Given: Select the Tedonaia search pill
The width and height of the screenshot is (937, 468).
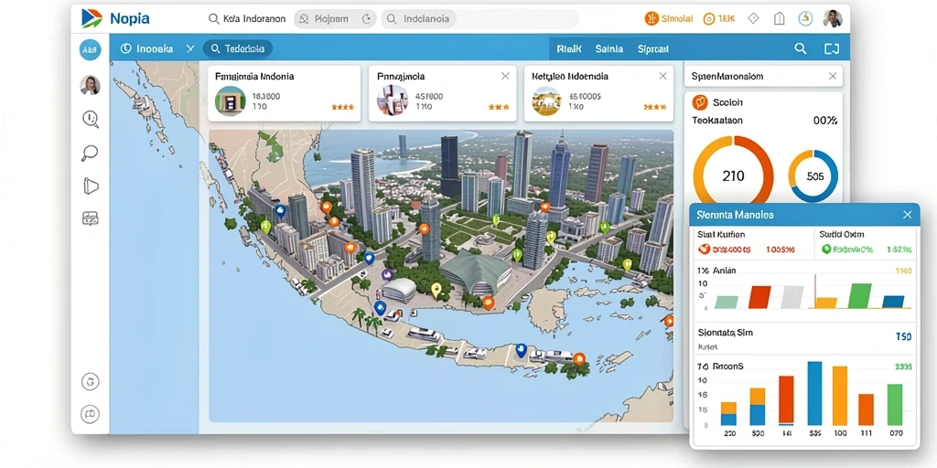Looking at the screenshot, I should (x=237, y=49).
